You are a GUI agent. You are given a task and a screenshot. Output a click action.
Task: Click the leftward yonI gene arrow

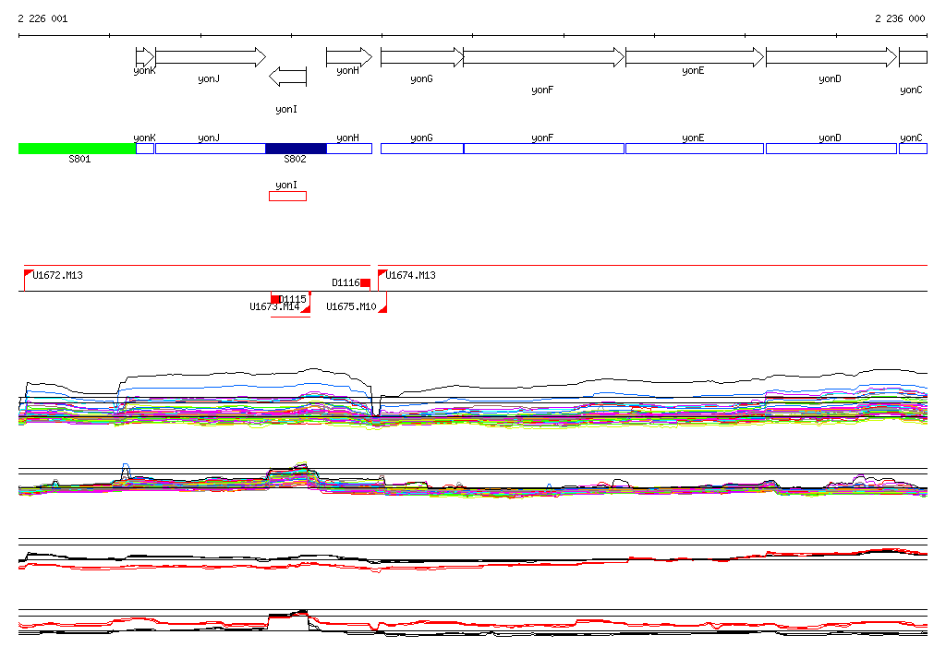point(288,77)
